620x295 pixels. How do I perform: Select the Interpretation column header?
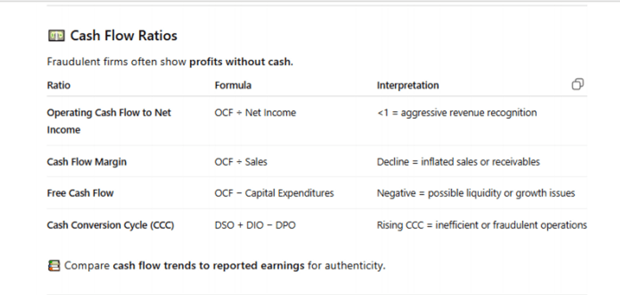point(408,85)
